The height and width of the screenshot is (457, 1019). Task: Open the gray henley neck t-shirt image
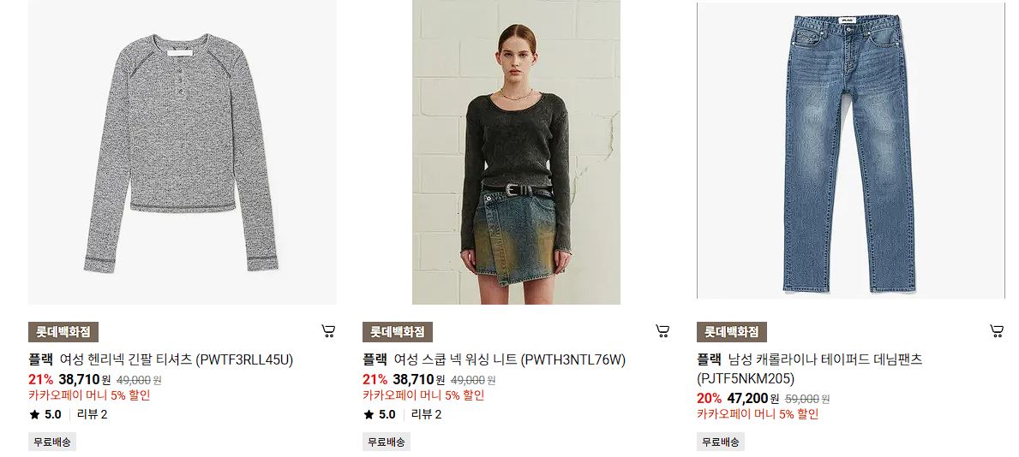tap(182, 151)
